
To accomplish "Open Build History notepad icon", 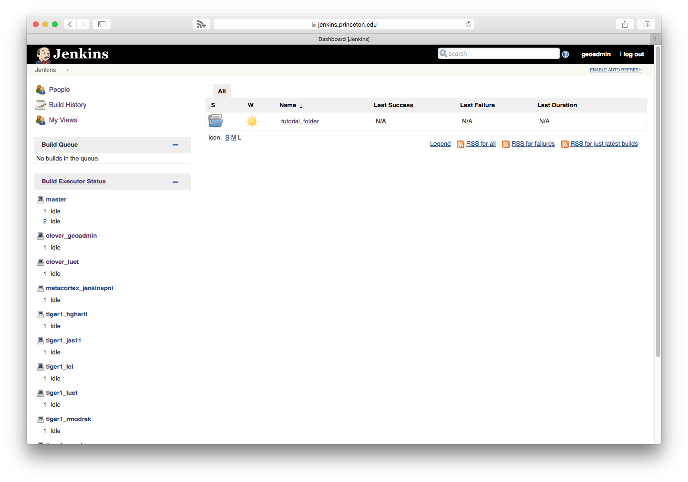I will [41, 105].
